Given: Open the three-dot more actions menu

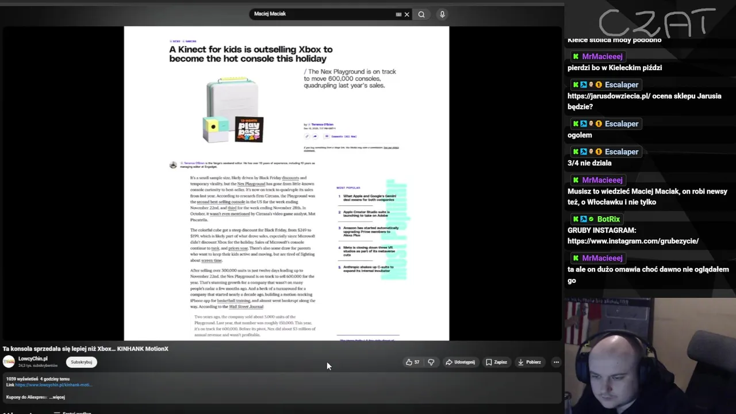Looking at the screenshot, I should [556, 362].
